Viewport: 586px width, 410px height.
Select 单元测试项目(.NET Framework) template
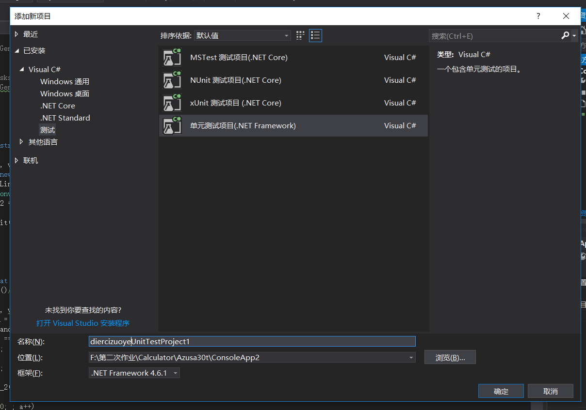pyautogui.click(x=293, y=125)
